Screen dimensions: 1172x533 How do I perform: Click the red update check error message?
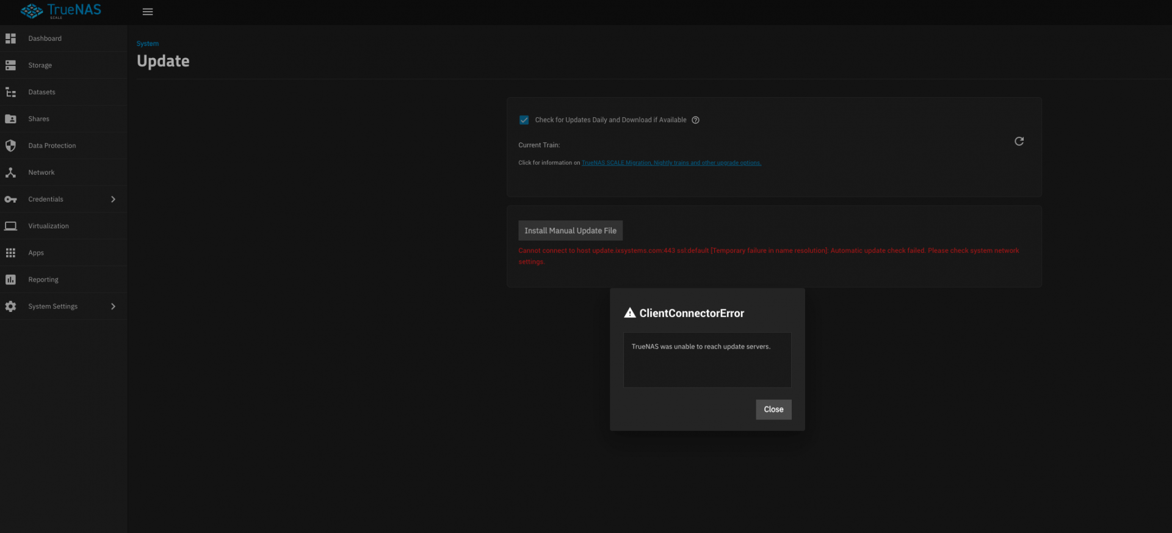point(769,256)
